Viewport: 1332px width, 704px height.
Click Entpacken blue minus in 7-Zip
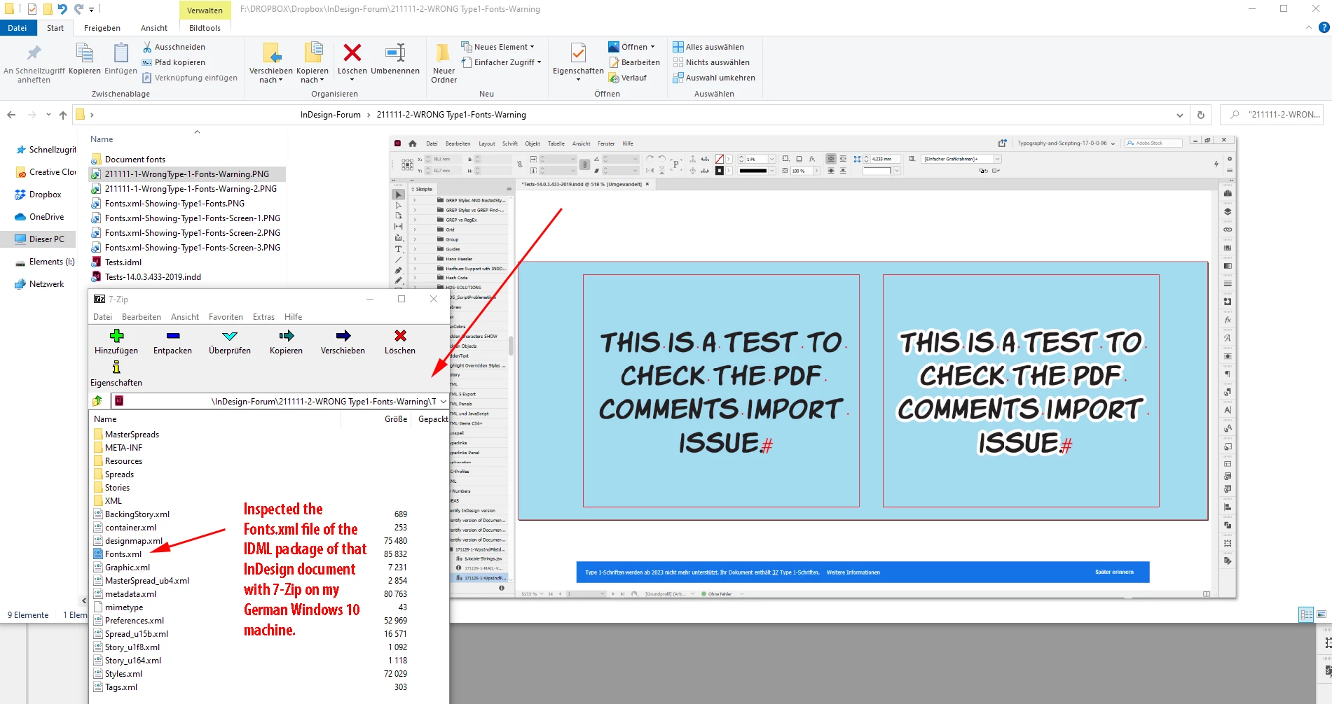[x=173, y=336]
